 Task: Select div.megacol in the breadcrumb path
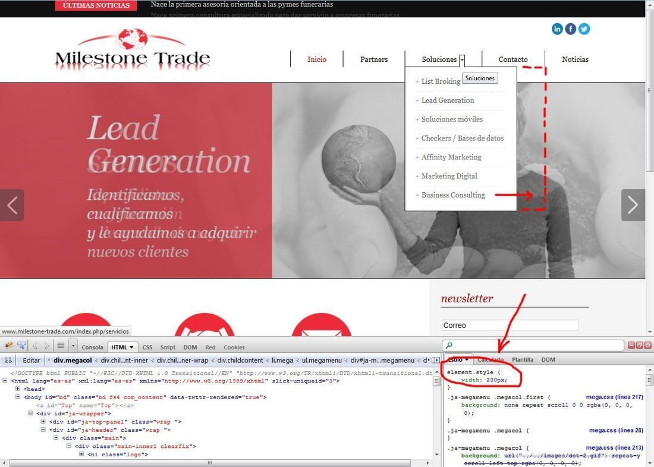tap(73, 360)
